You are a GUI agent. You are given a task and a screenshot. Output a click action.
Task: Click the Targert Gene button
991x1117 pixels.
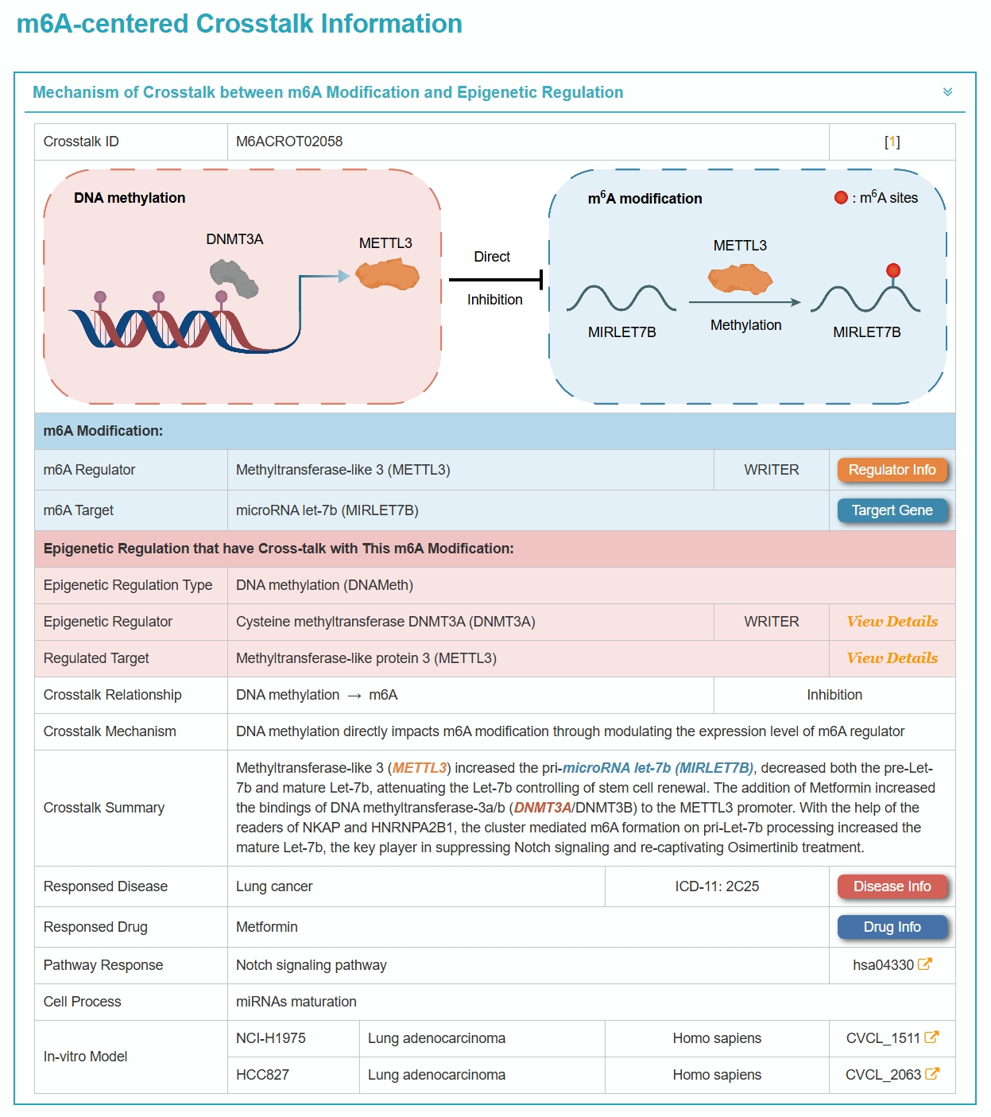coord(892,510)
